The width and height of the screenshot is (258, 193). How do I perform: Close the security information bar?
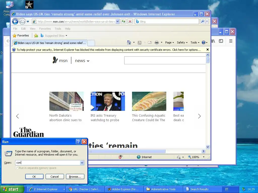pyautogui.click(x=208, y=50)
